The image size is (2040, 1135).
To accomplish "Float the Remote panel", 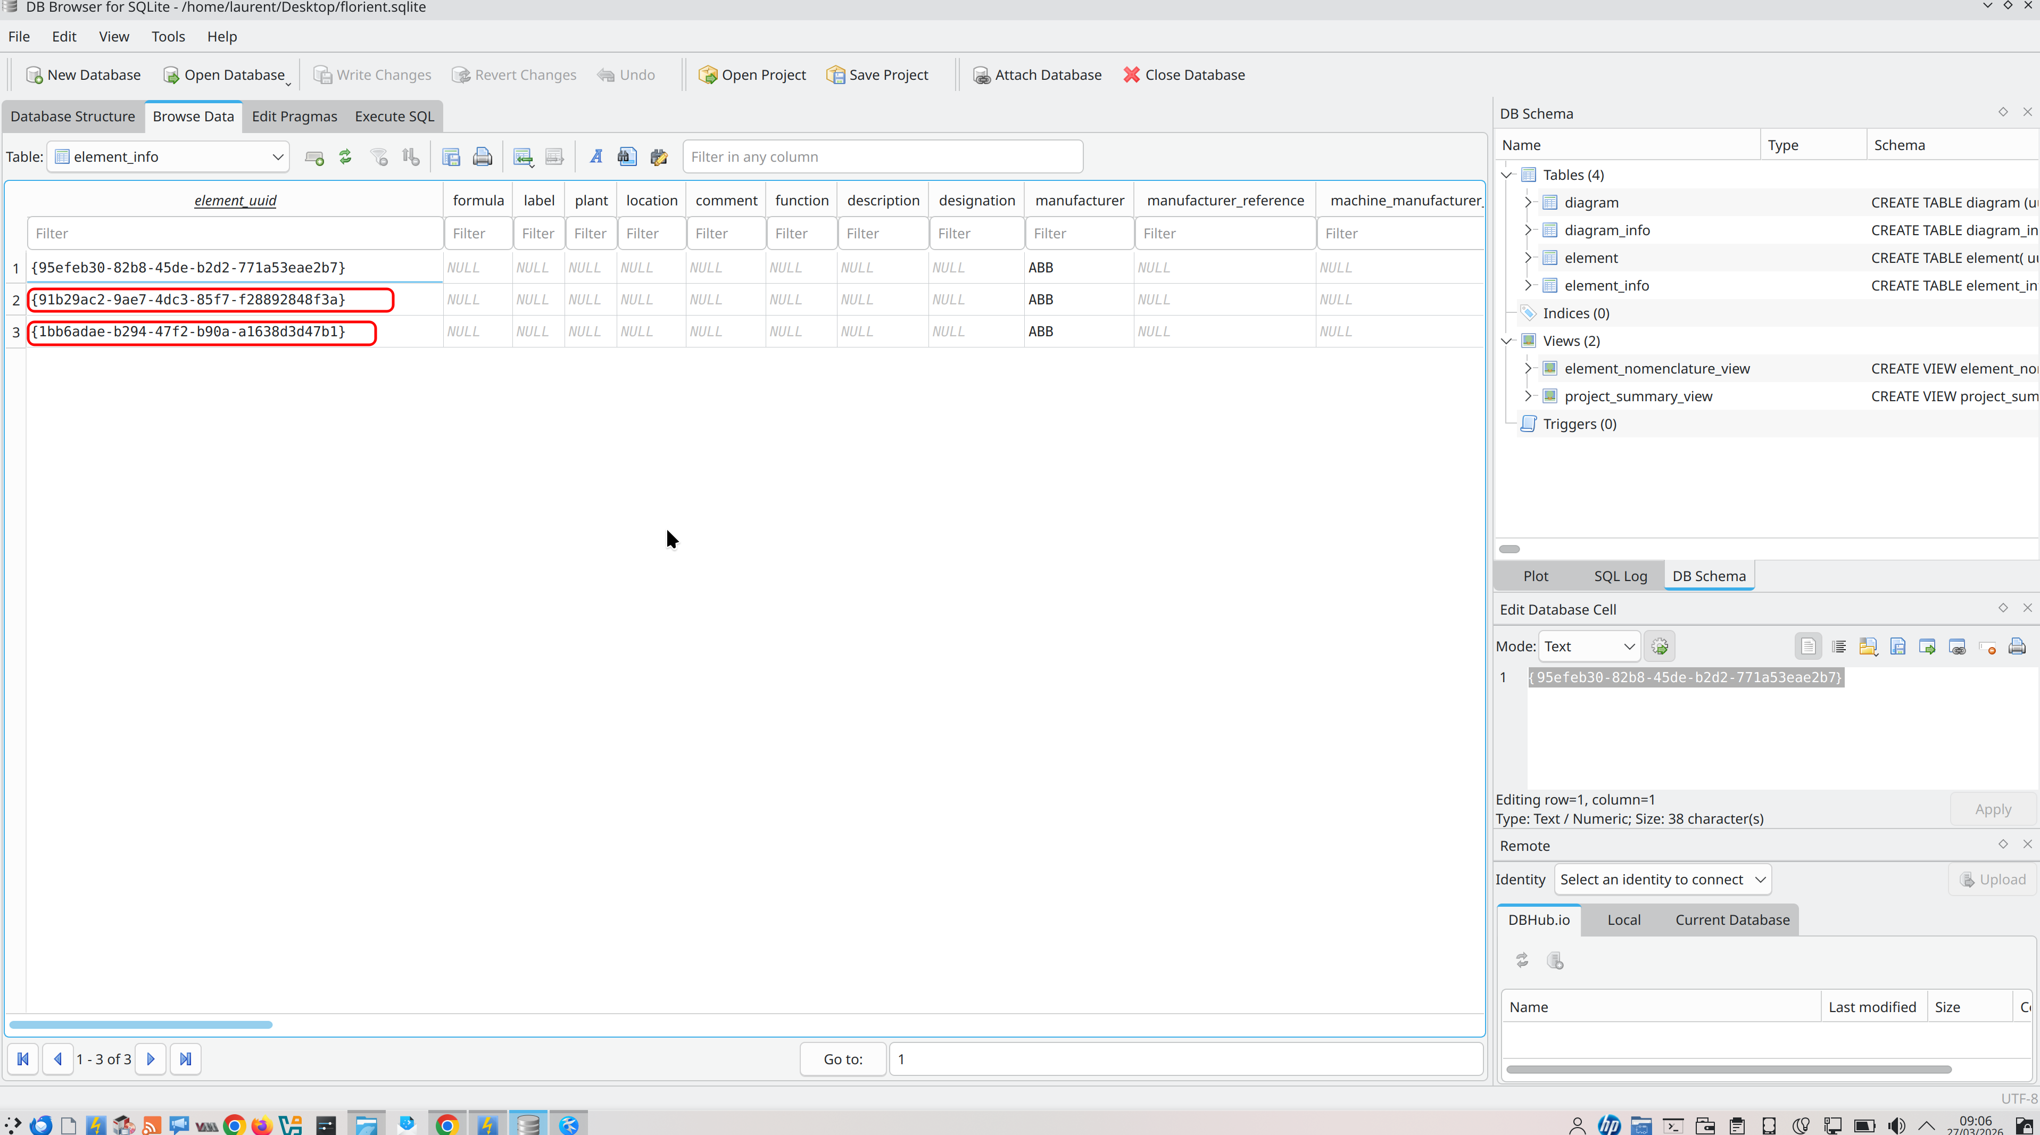I will click(x=2003, y=843).
